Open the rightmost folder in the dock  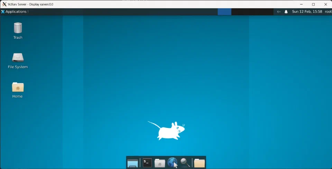[x=200, y=163]
